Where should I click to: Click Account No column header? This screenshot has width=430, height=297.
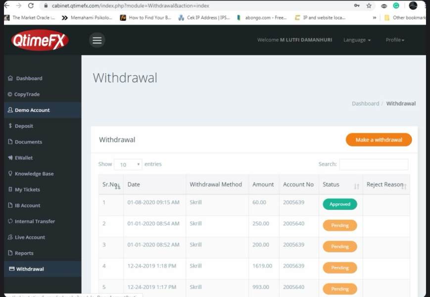tap(298, 185)
